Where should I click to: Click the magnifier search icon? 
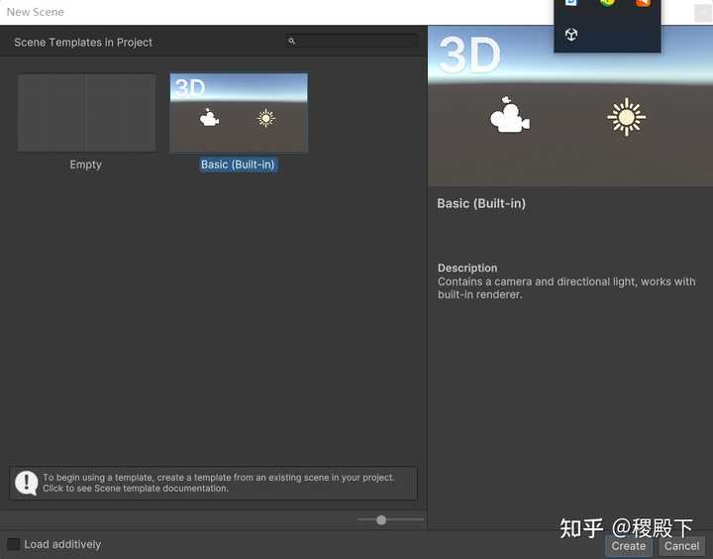291,41
